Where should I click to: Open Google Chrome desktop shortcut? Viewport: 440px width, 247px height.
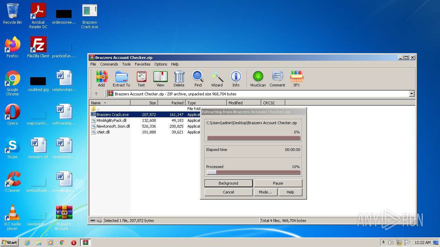(12, 83)
